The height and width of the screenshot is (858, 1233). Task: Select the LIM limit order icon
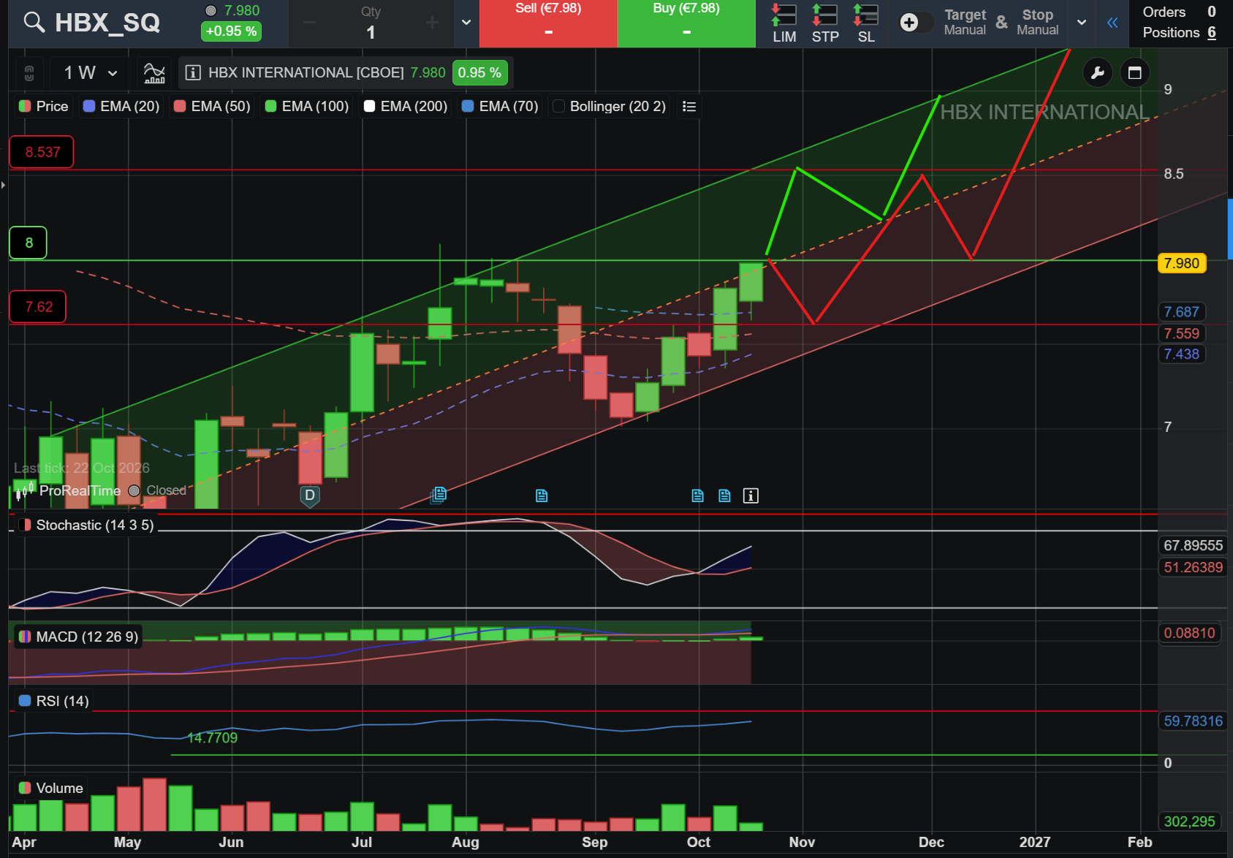(x=784, y=23)
